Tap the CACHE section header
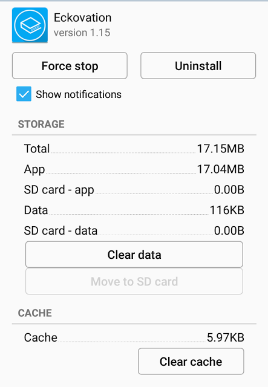 pyautogui.click(x=35, y=313)
